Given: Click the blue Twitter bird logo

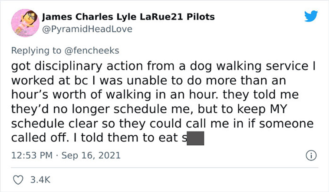Looking at the screenshot, I should 311,16.
